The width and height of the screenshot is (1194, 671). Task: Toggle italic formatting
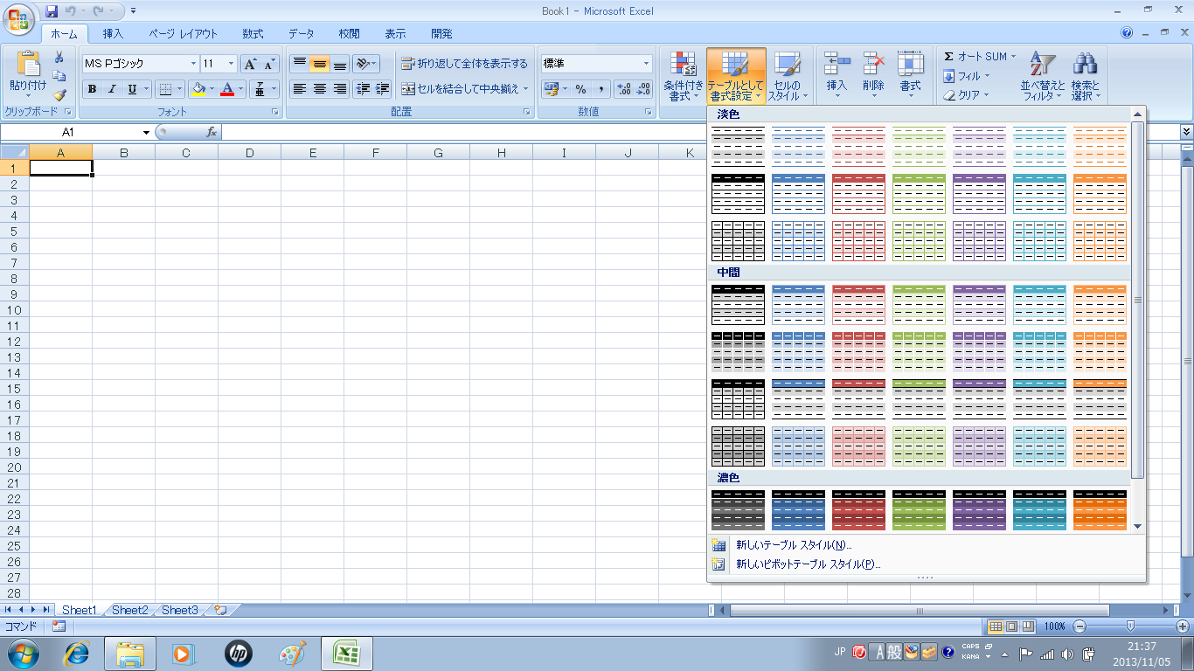tap(112, 89)
